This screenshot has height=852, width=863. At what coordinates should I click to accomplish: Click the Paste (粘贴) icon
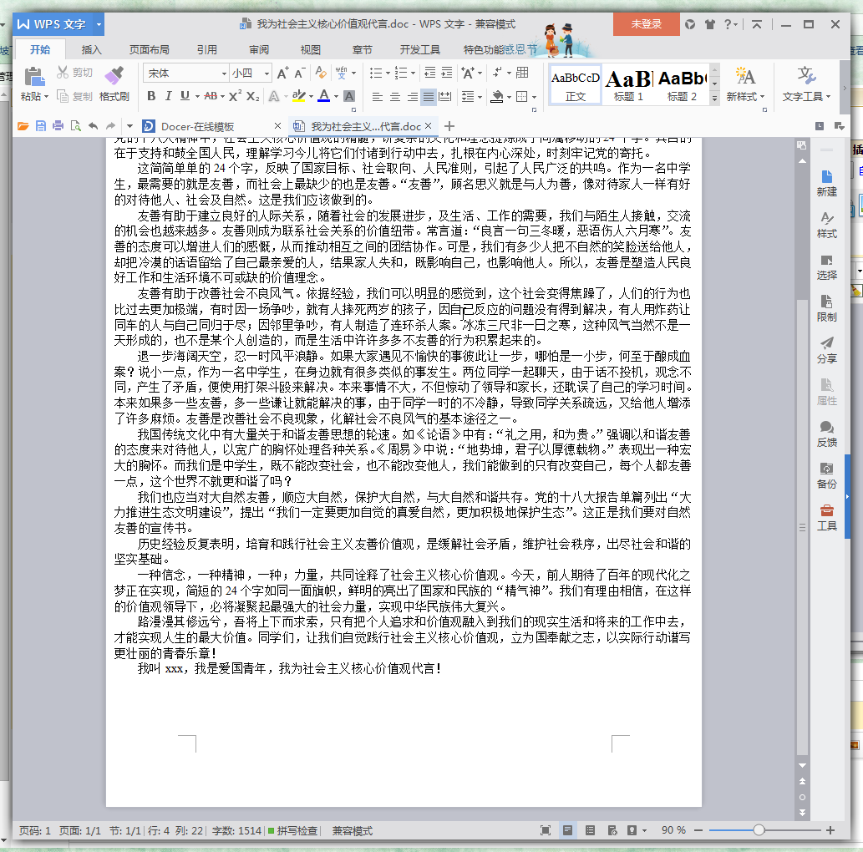[33, 79]
